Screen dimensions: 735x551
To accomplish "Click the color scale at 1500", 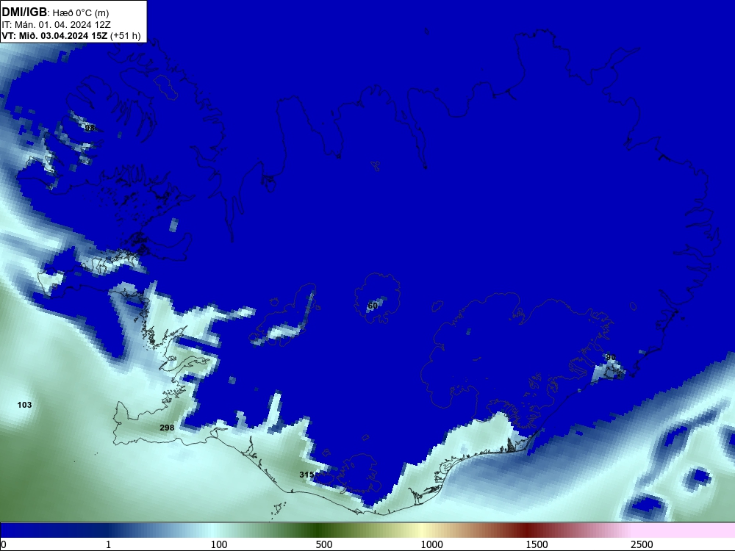I will tap(537, 544).
